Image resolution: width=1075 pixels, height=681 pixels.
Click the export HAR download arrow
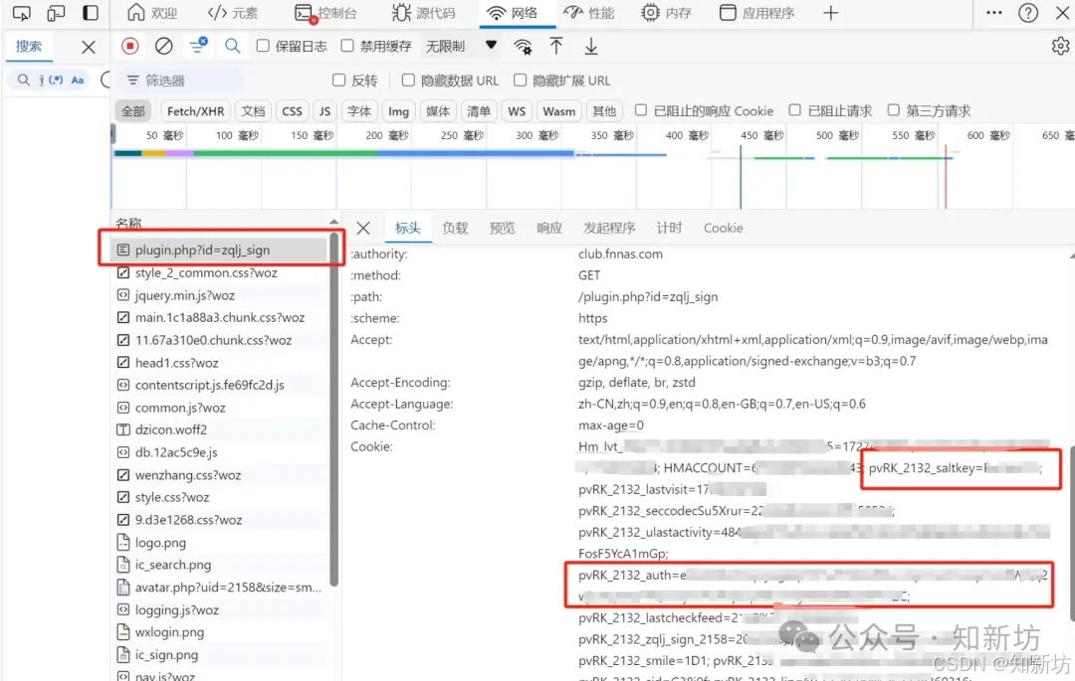point(591,47)
